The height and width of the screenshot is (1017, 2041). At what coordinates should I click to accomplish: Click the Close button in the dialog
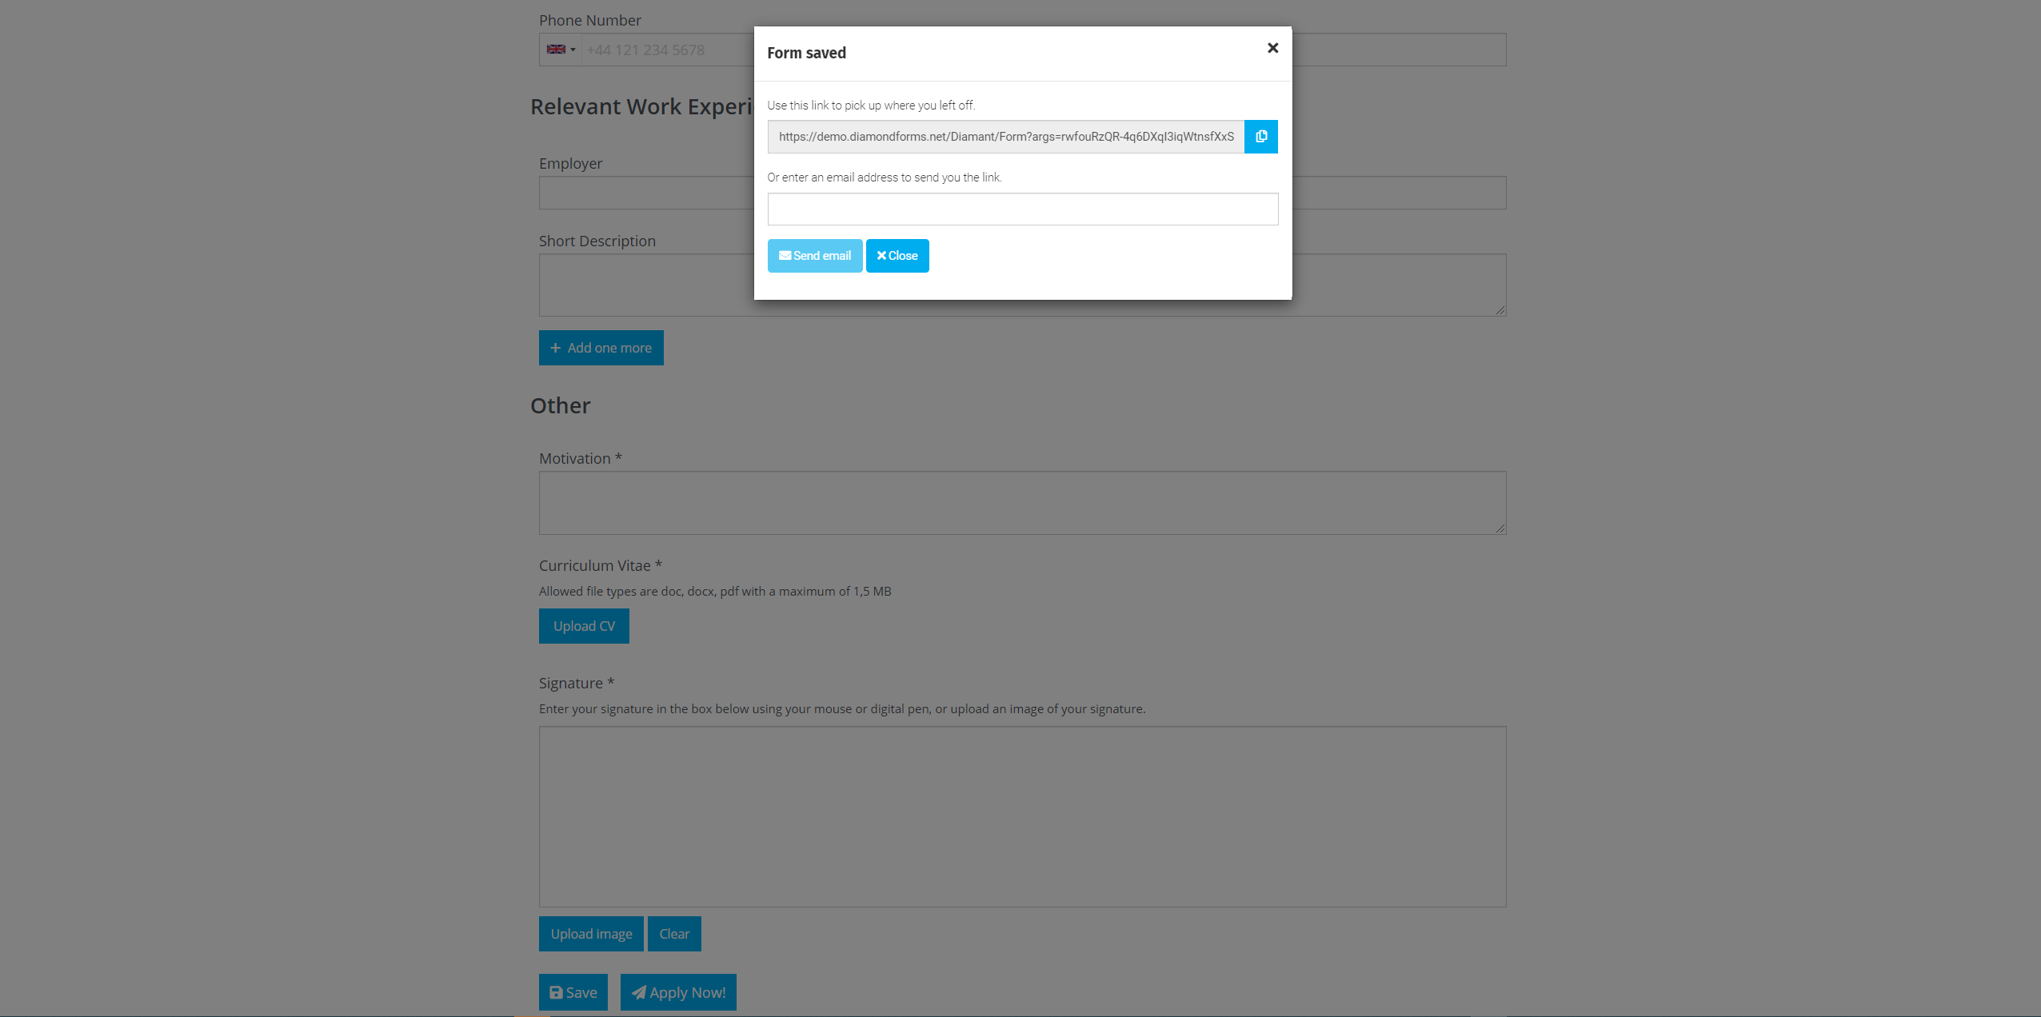coord(897,255)
